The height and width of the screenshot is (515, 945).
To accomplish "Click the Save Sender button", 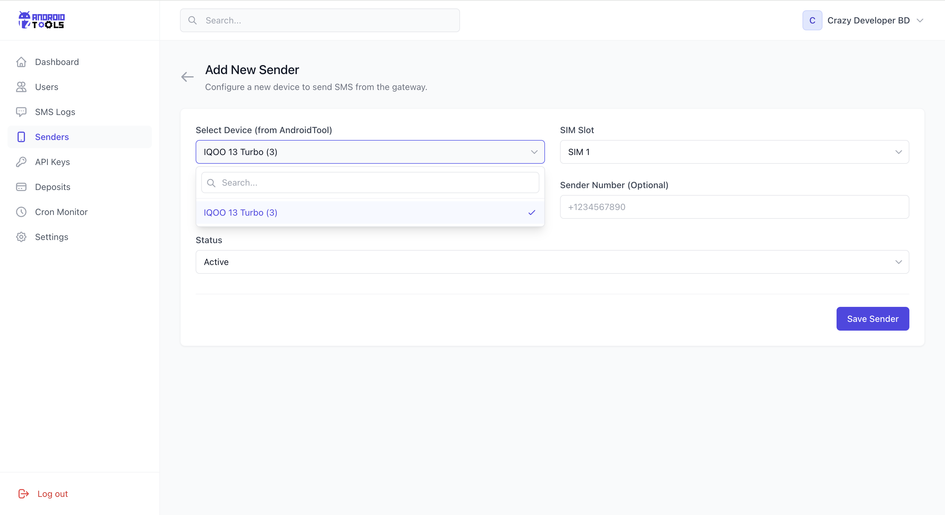I will (x=873, y=319).
